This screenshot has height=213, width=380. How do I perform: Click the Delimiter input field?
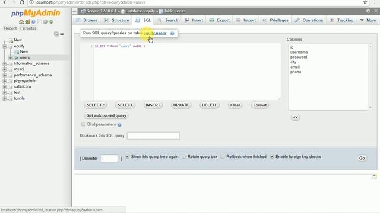tap(109, 159)
